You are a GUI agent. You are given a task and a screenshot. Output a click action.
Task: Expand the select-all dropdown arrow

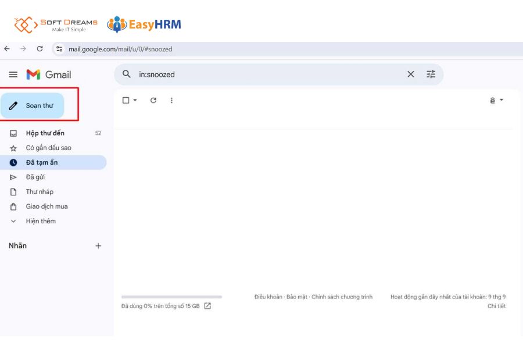pos(135,100)
